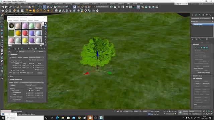Enable the Apply cropping checkbox
This screenshot has height=120, width=214.
coord(28,88)
